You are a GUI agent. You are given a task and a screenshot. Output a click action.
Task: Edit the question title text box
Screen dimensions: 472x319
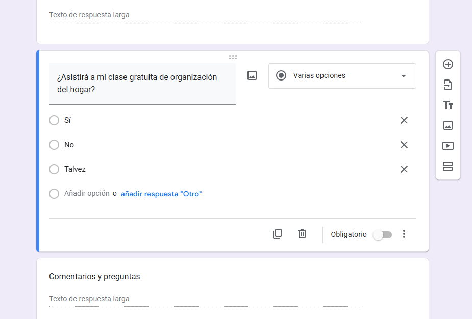[x=142, y=84]
